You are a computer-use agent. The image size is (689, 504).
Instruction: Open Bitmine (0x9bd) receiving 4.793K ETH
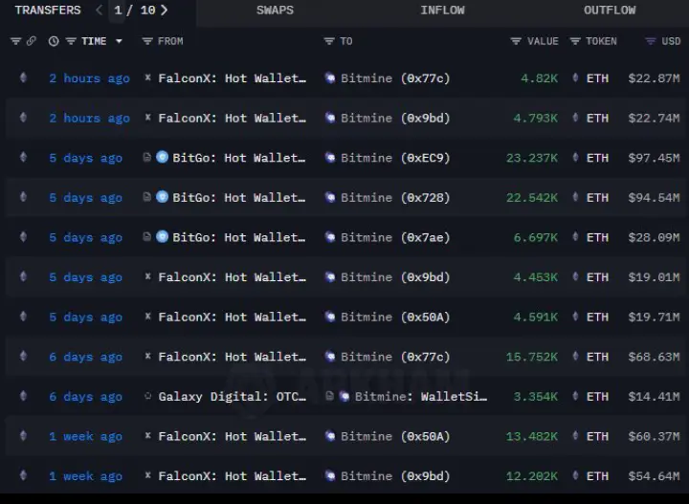click(395, 118)
